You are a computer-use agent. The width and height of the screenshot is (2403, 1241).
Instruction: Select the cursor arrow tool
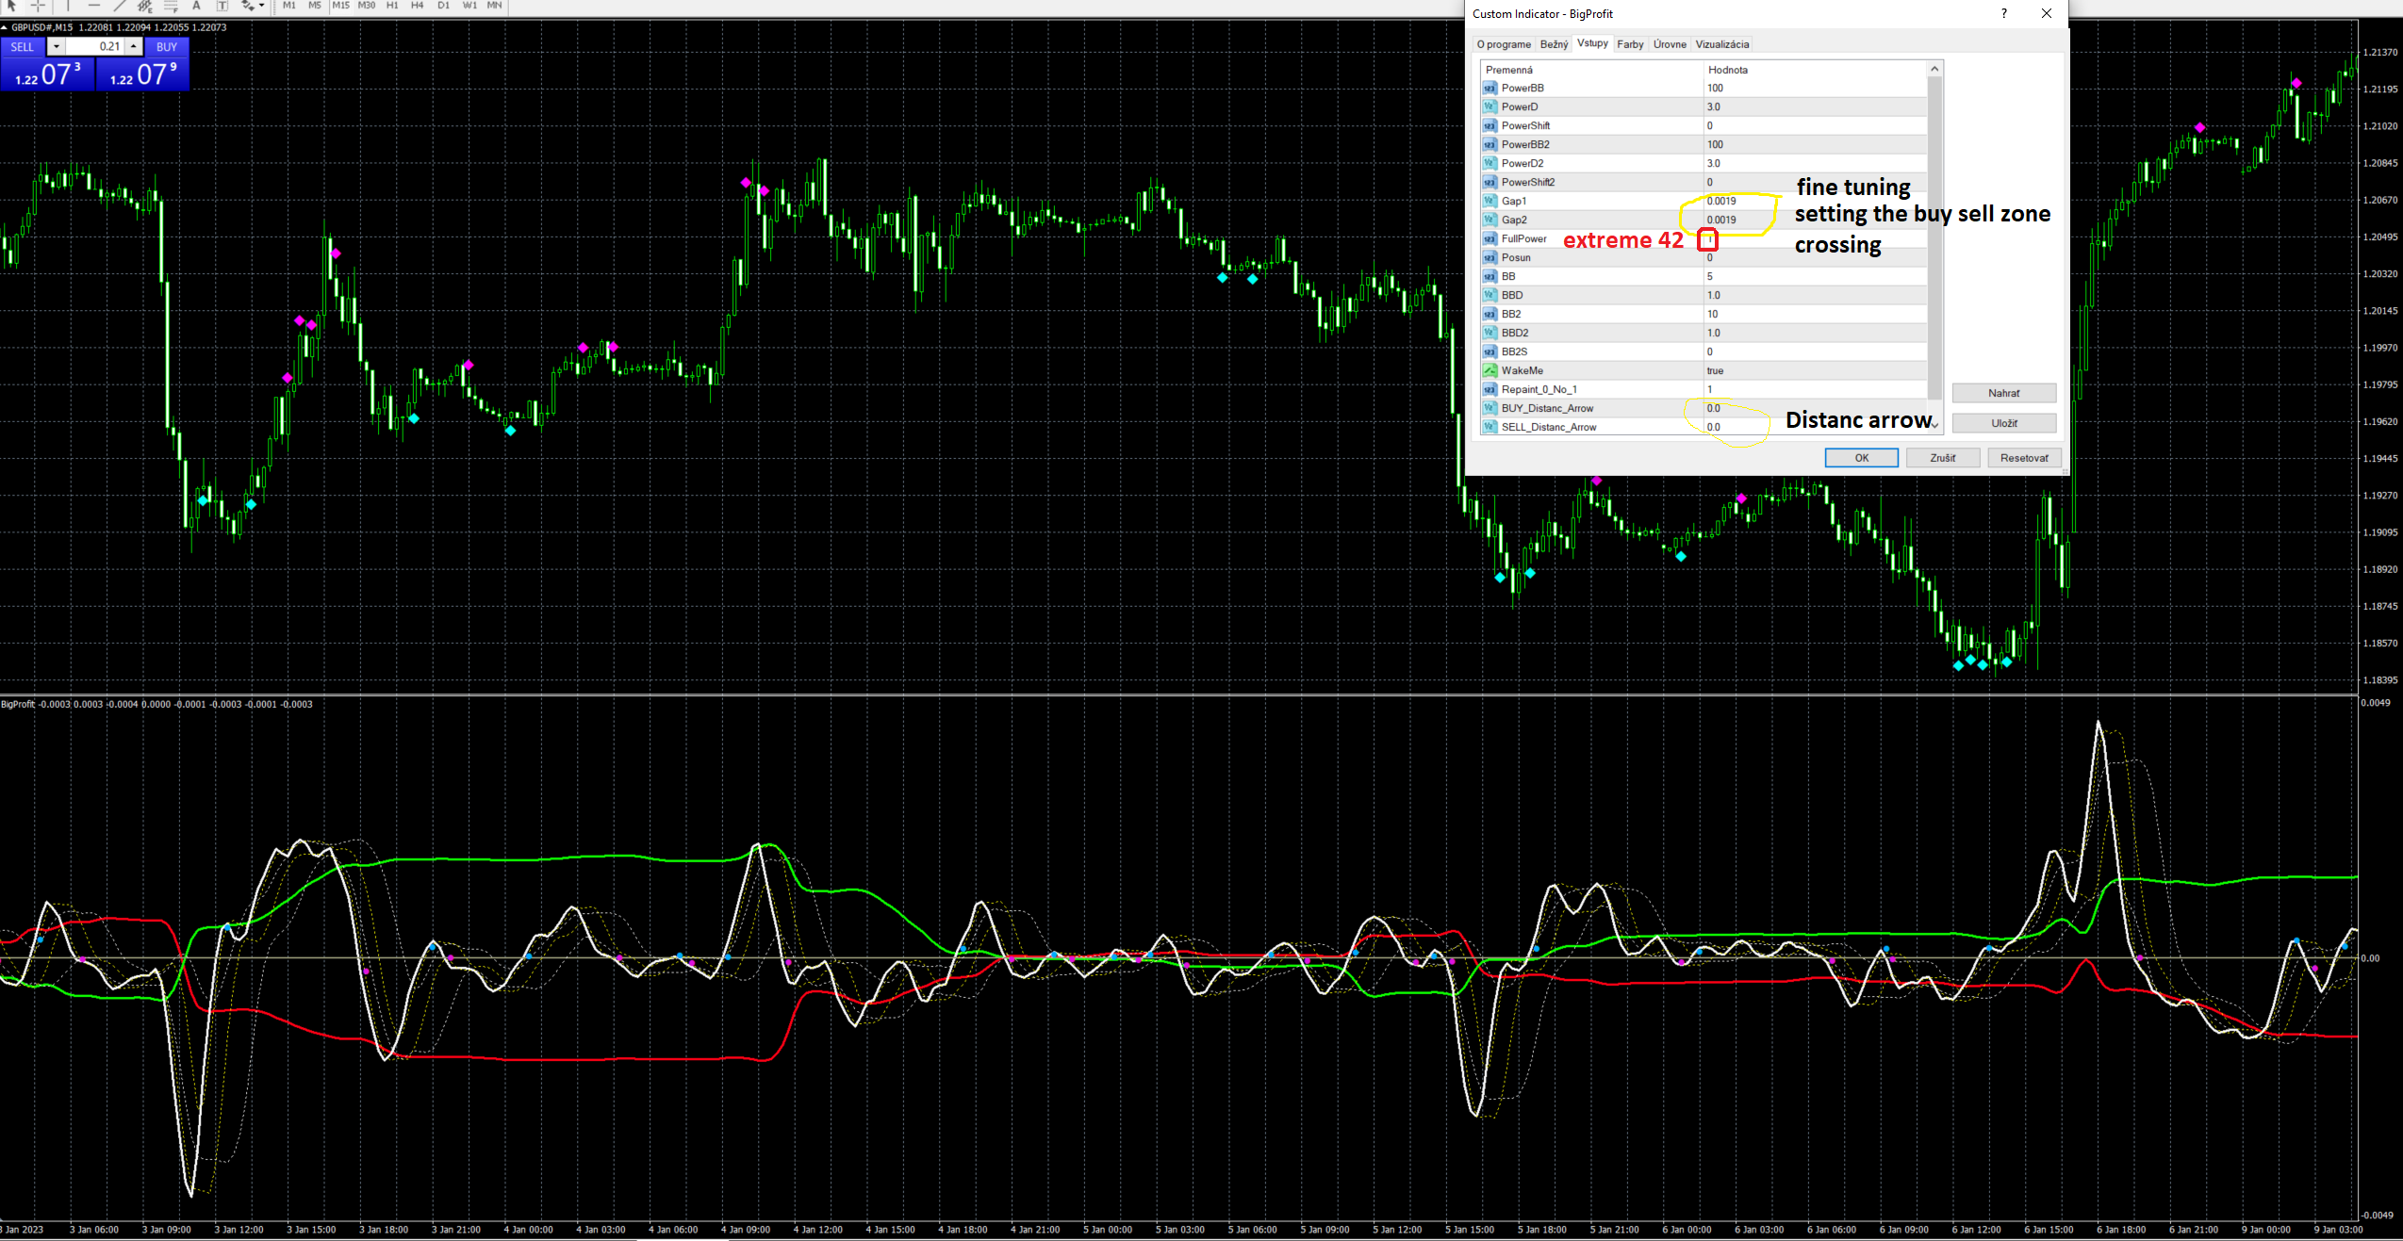[x=11, y=6]
